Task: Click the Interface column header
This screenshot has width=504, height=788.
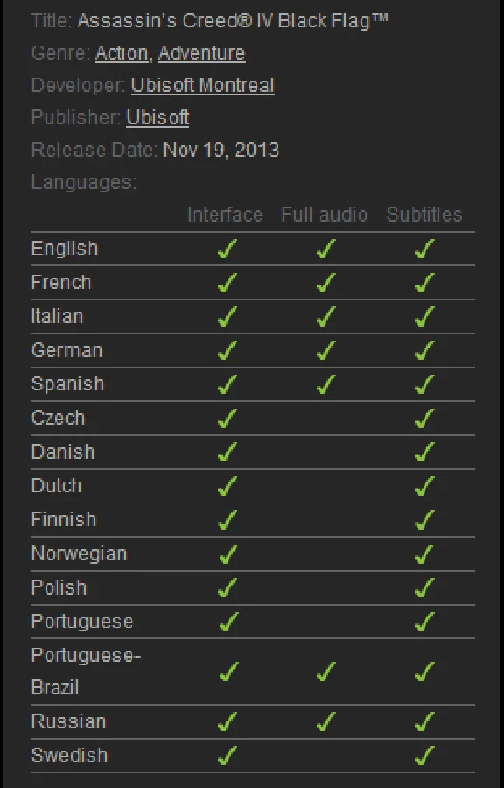Action: tap(225, 215)
